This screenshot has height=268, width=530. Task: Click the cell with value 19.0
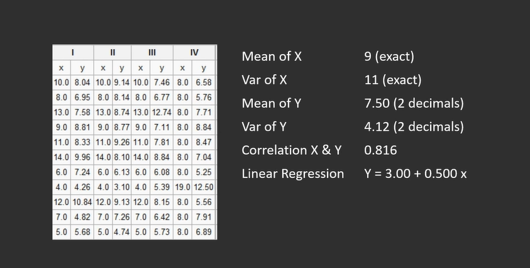[x=182, y=187]
